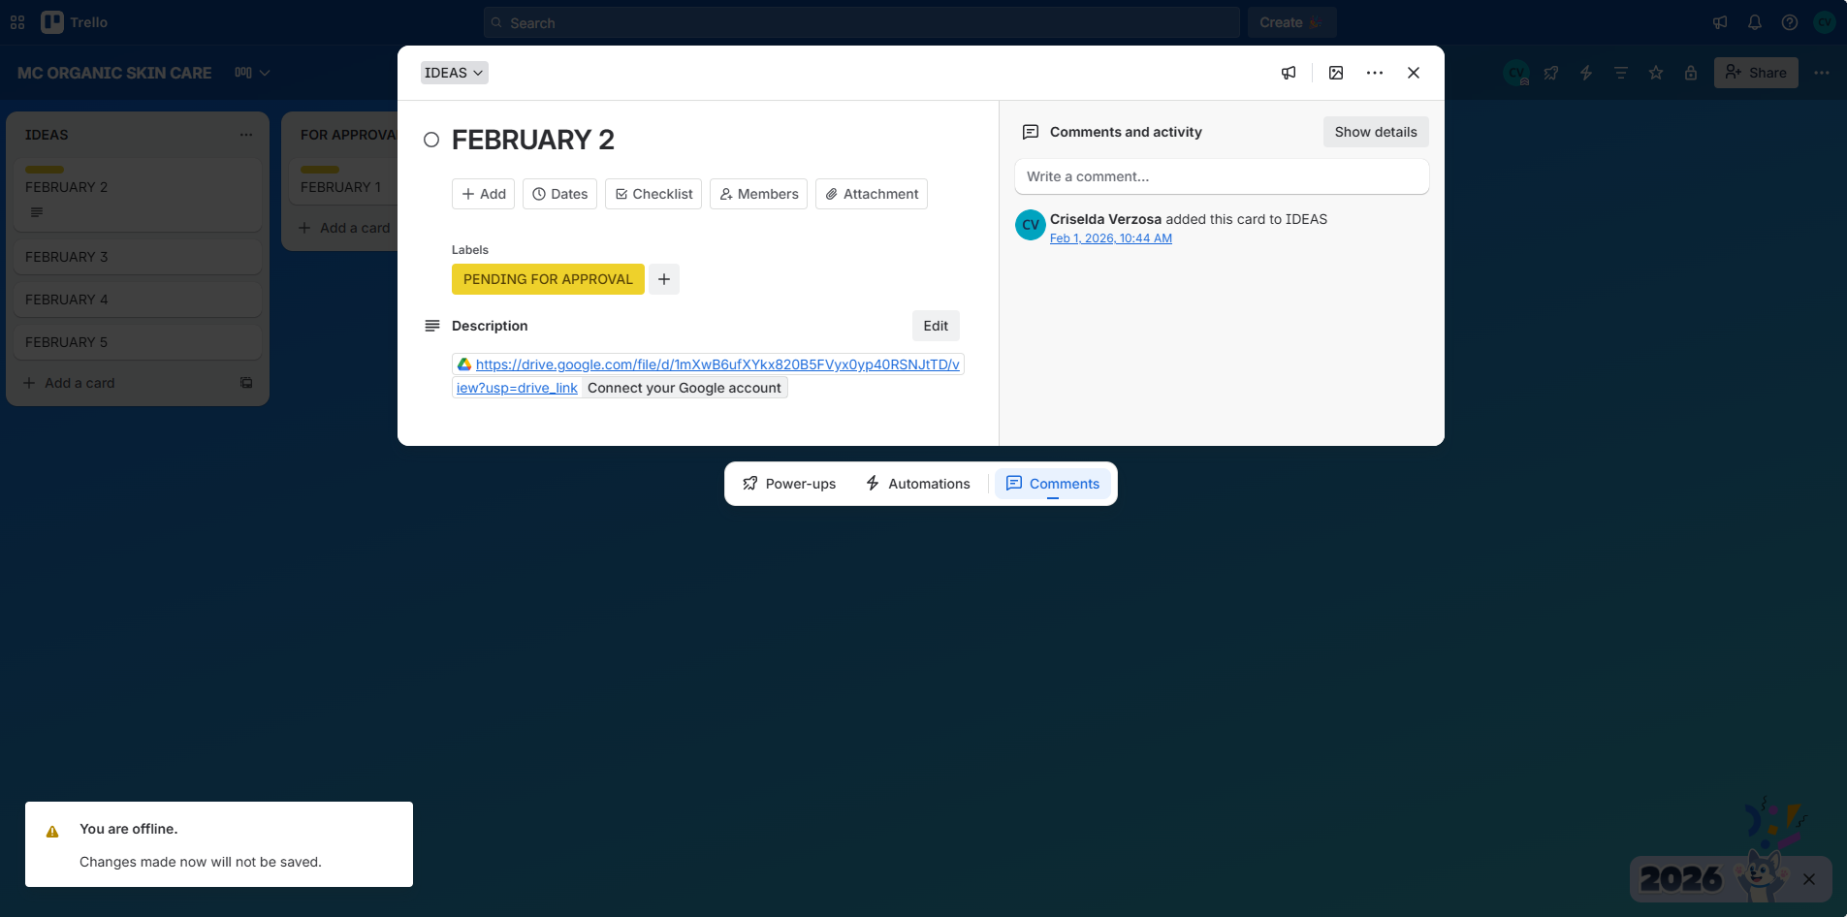Open the app switcher grid icon
1847x917 pixels.
[17, 22]
